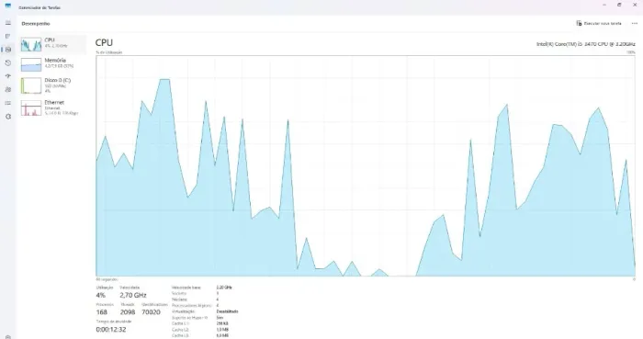Viewport: 643px width, 339px height.
Task: Click the Disco 0 mini graph thumbnail
Action: pos(31,86)
